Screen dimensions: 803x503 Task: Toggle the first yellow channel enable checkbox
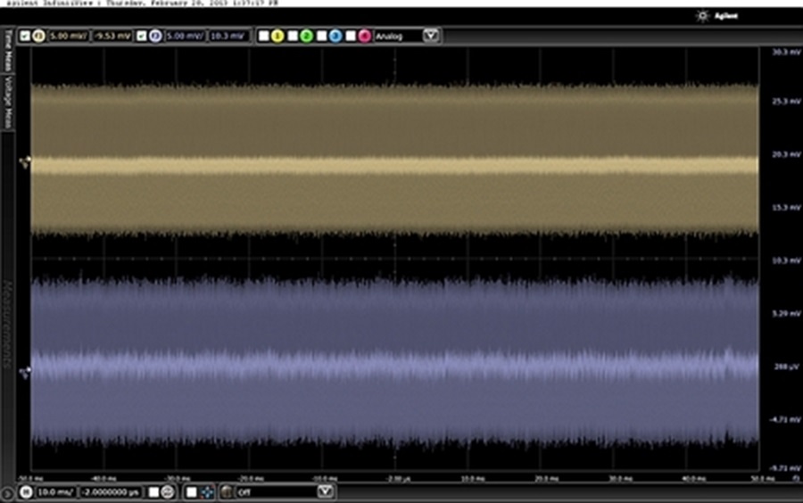coord(25,36)
